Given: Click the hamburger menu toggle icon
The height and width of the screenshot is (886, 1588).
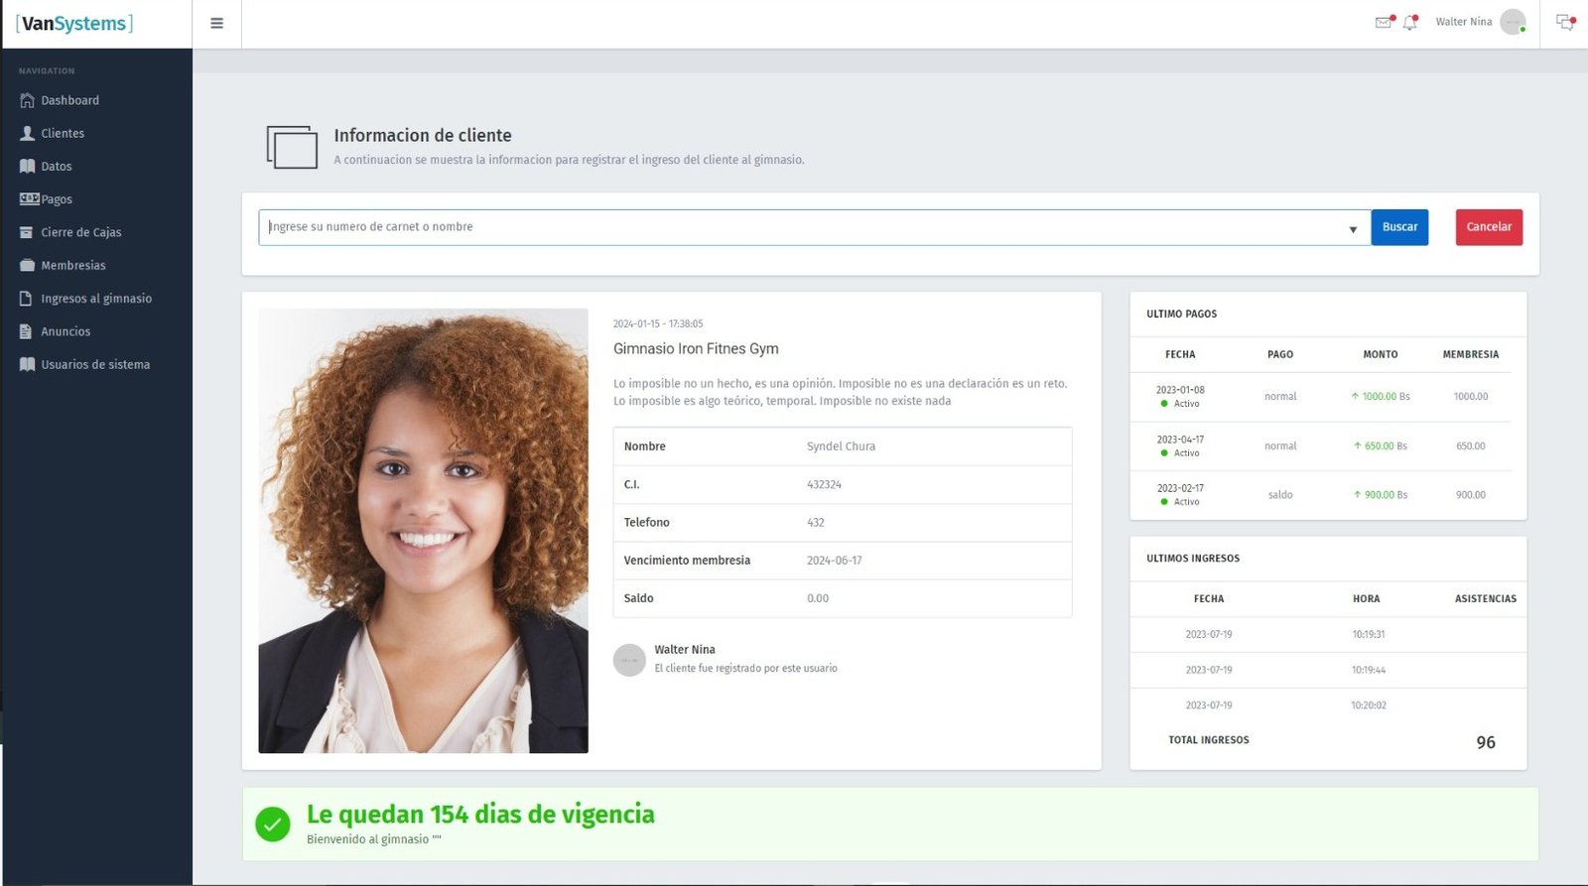Looking at the screenshot, I should 216,24.
